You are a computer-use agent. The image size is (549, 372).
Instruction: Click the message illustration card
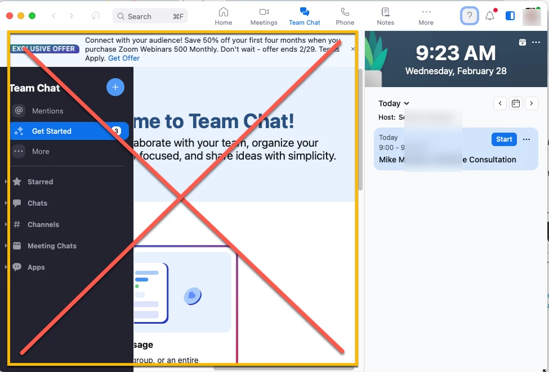click(x=182, y=293)
